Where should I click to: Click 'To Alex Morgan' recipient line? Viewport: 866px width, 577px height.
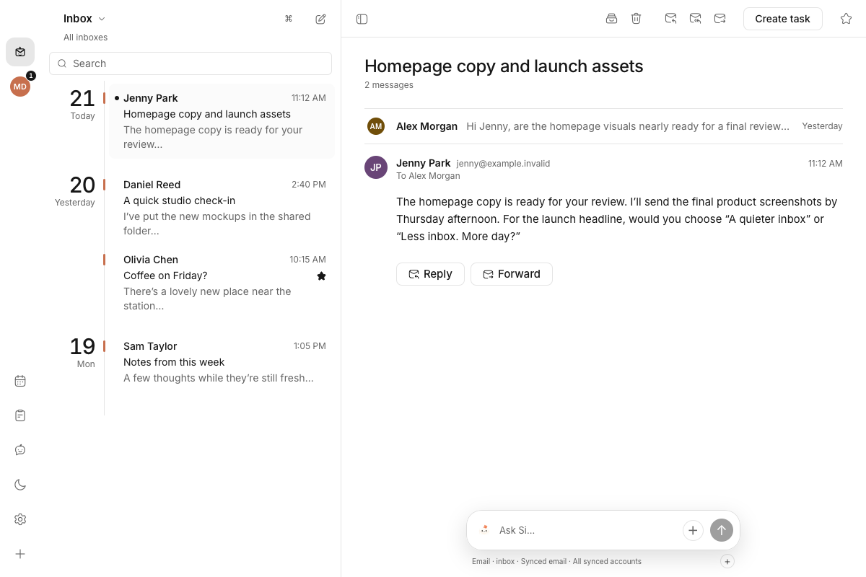click(x=428, y=176)
